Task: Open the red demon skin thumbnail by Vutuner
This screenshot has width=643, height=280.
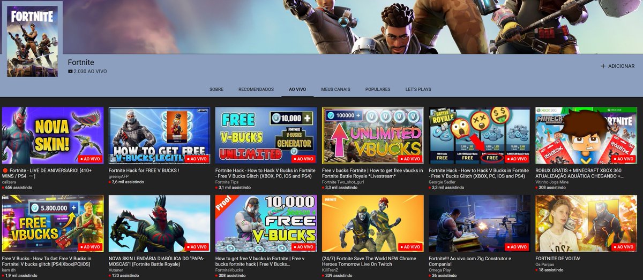Action: coord(160,223)
